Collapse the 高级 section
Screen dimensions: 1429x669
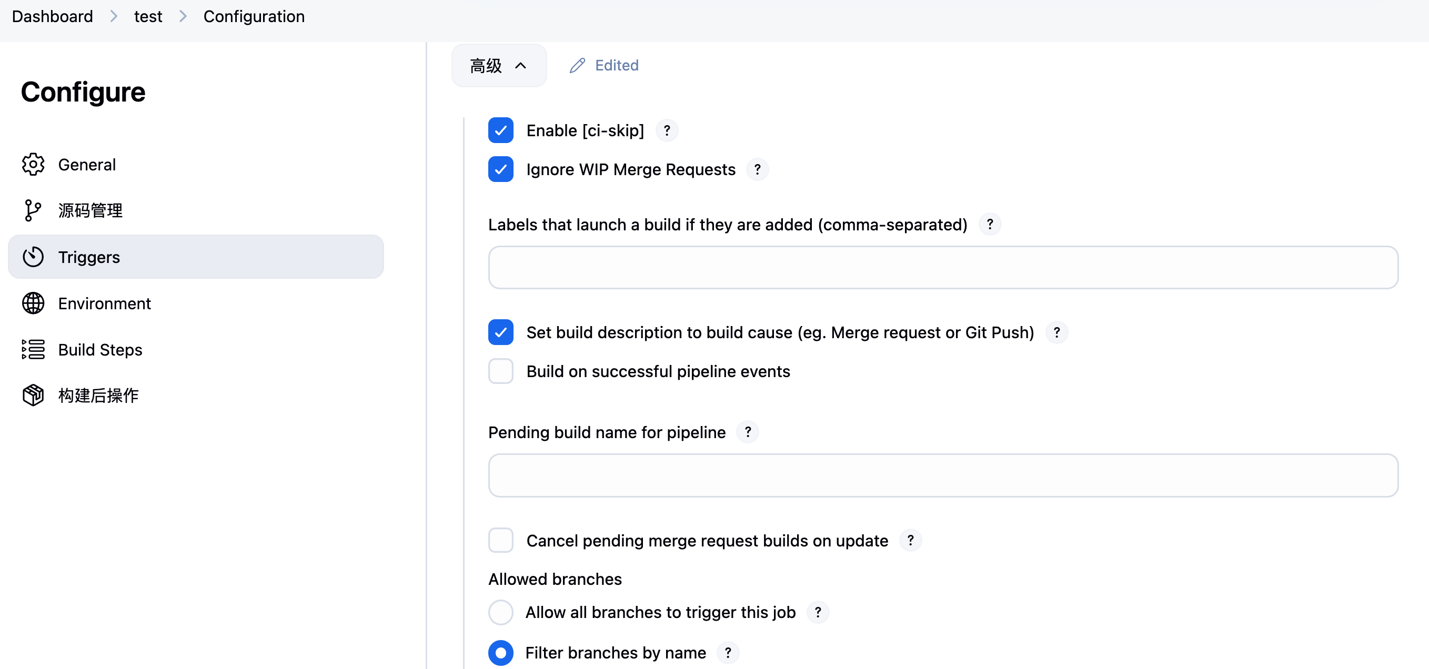[x=498, y=65]
